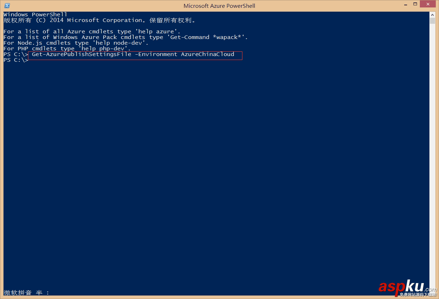Click the PowerShell icon in title bar
439x299 pixels.
click(x=7, y=6)
